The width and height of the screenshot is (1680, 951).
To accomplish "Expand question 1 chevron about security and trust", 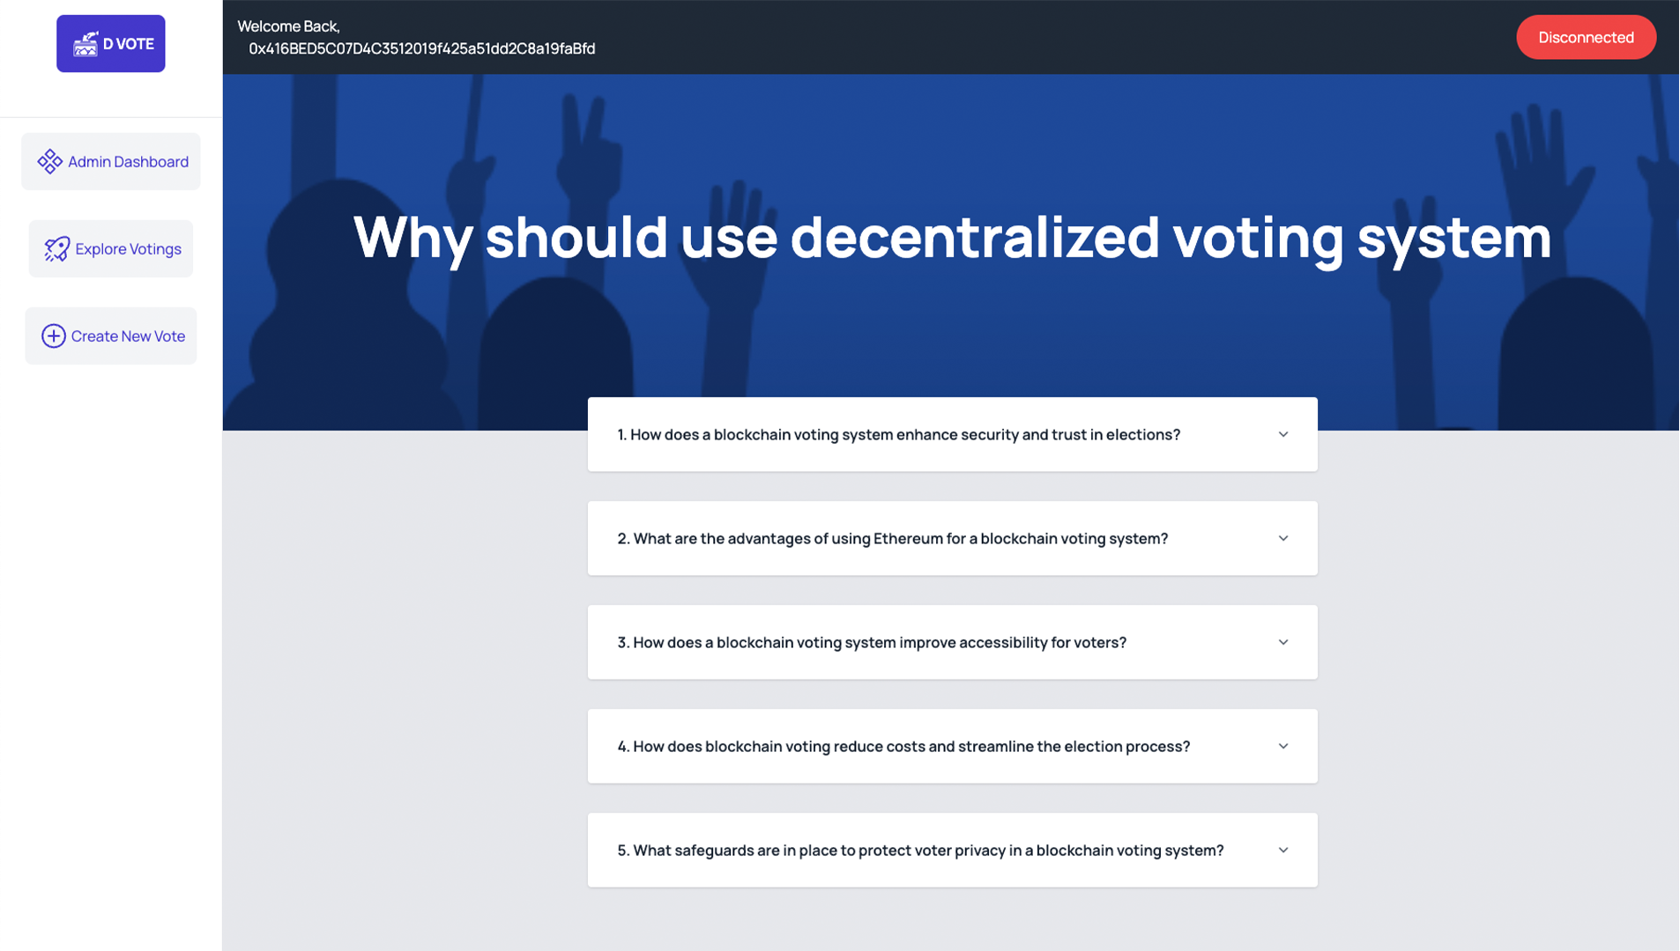I will click(x=1282, y=435).
